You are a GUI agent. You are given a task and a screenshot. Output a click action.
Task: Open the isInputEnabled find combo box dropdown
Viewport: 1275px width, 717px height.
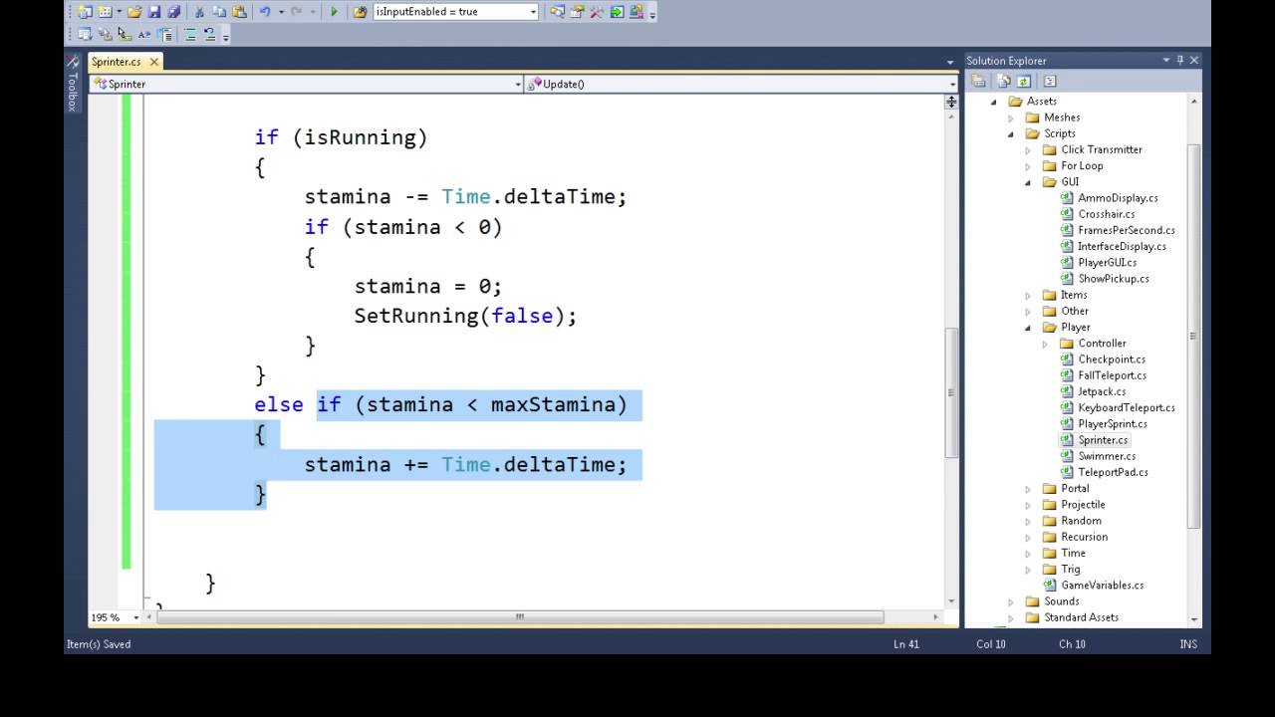click(533, 12)
